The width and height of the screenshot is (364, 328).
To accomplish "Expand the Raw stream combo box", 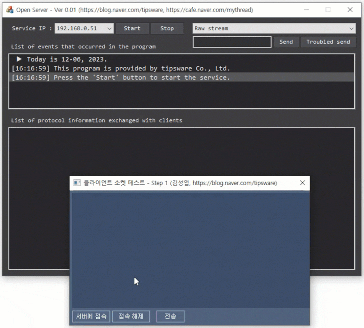I will (x=274, y=28).
